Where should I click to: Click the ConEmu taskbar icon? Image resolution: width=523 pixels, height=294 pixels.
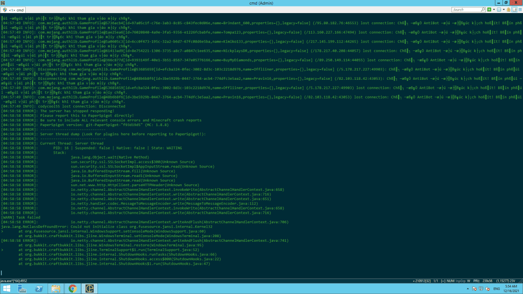pos(89,289)
